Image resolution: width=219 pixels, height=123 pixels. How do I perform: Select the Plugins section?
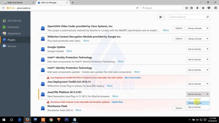(15, 40)
